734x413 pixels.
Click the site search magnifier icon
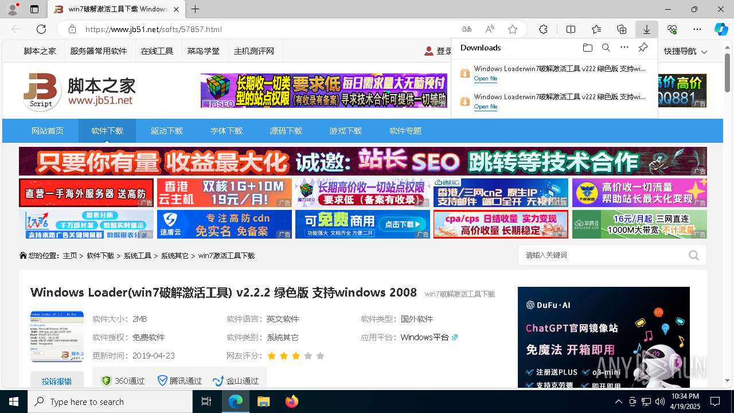(694, 255)
